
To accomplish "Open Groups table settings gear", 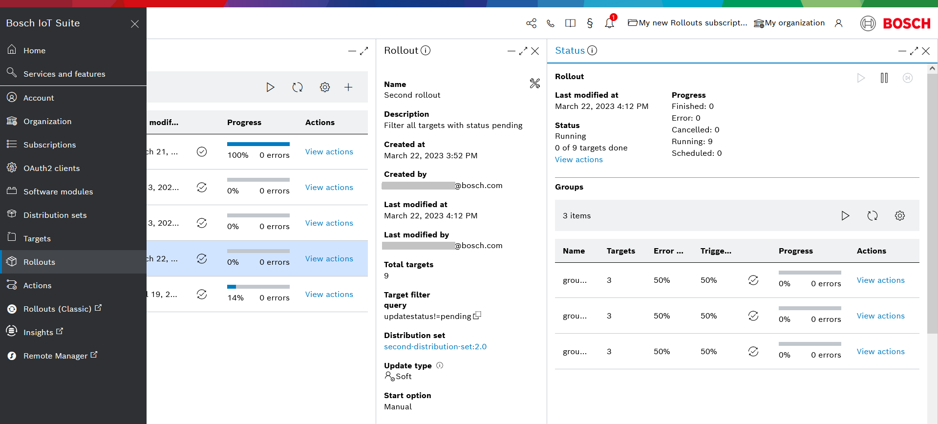I will 899,215.
